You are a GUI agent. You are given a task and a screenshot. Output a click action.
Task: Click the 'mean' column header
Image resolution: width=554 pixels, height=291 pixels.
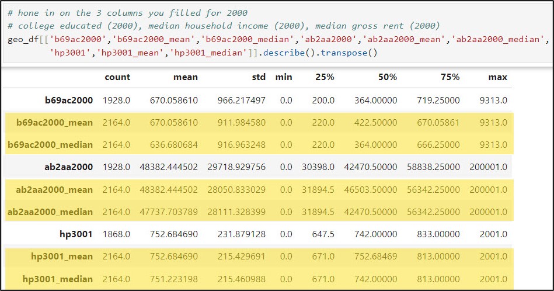tap(186, 77)
